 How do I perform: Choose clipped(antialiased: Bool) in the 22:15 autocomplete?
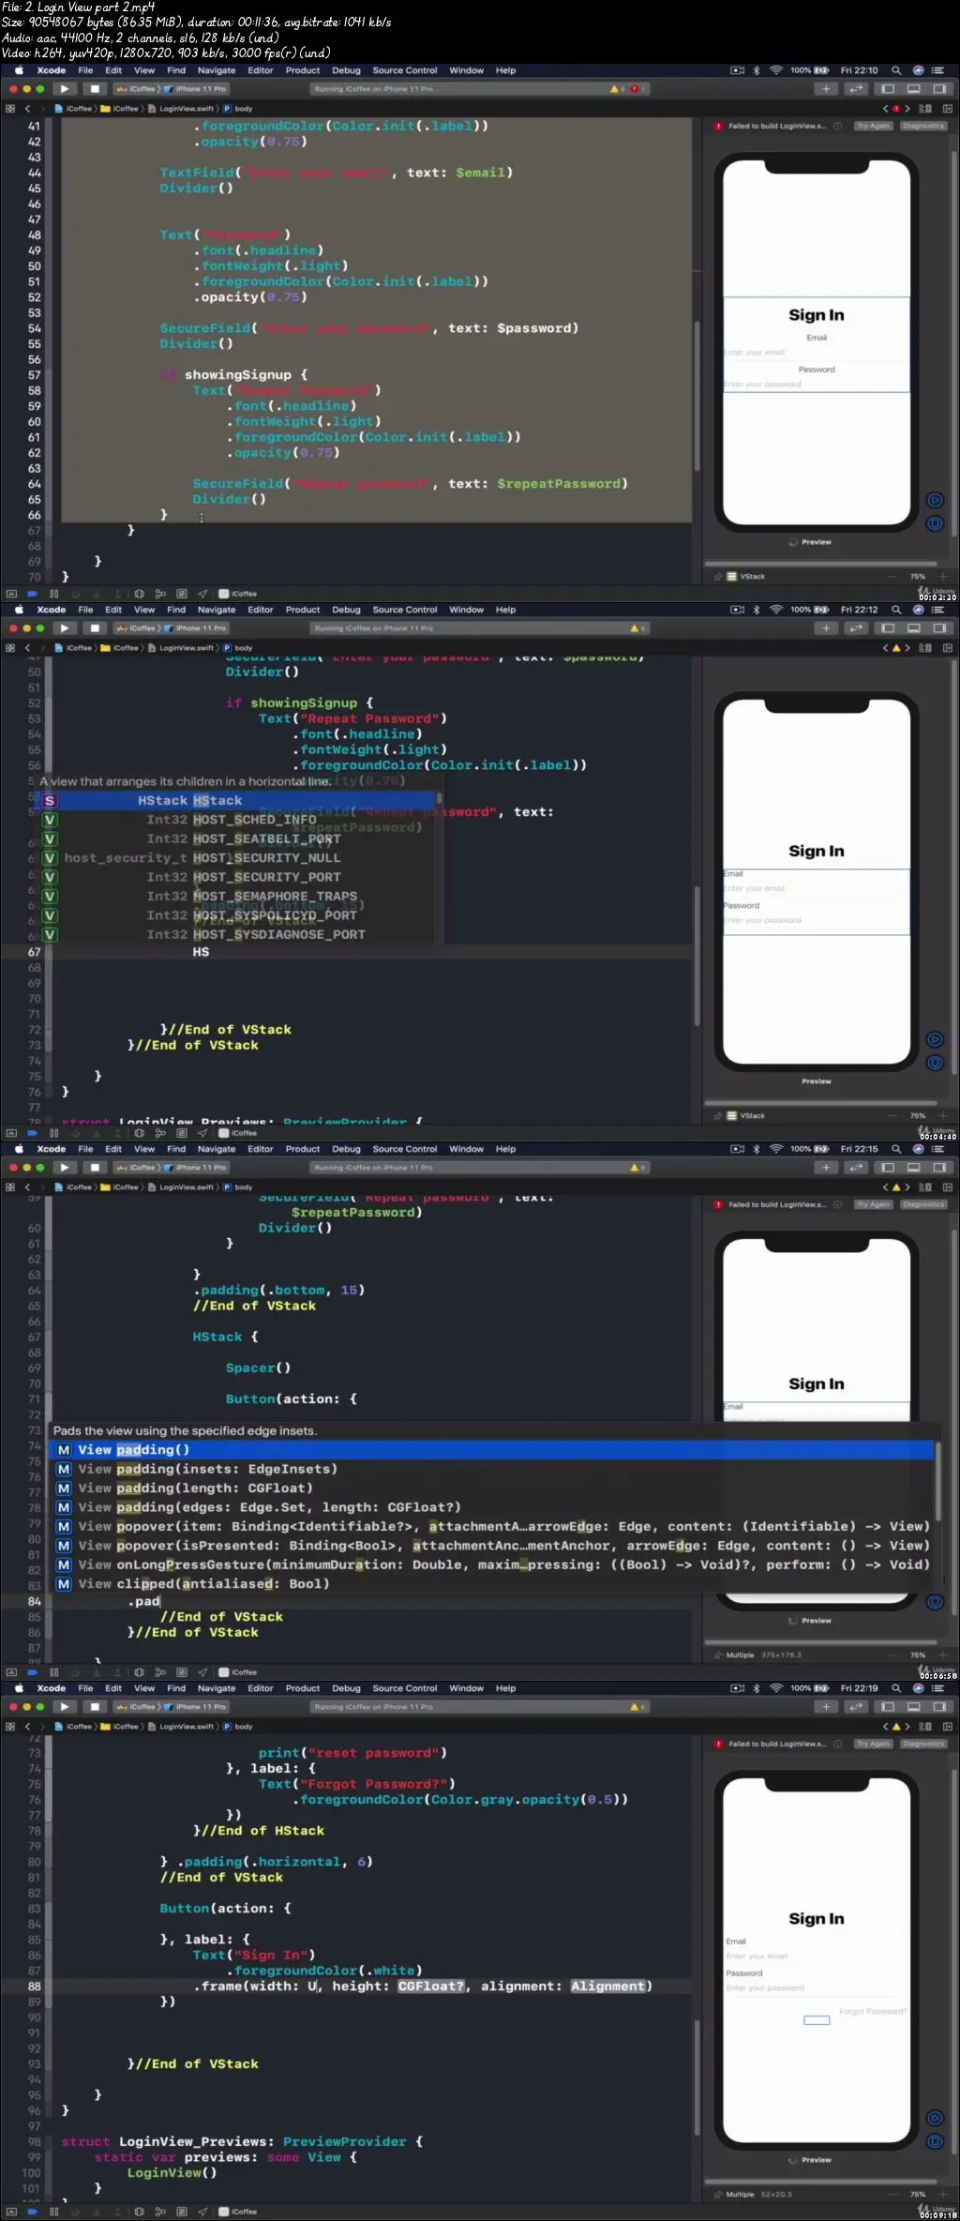pyautogui.click(x=492, y=1584)
